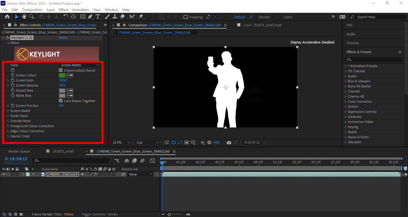Image resolution: width=408 pixels, height=217 pixels.
Task: Open the magnification dropdown showing 12.5%
Action: [120, 142]
